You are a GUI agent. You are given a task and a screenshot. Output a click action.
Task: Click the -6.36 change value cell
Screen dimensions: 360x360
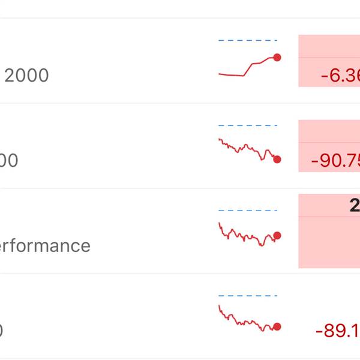coord(329,72)
